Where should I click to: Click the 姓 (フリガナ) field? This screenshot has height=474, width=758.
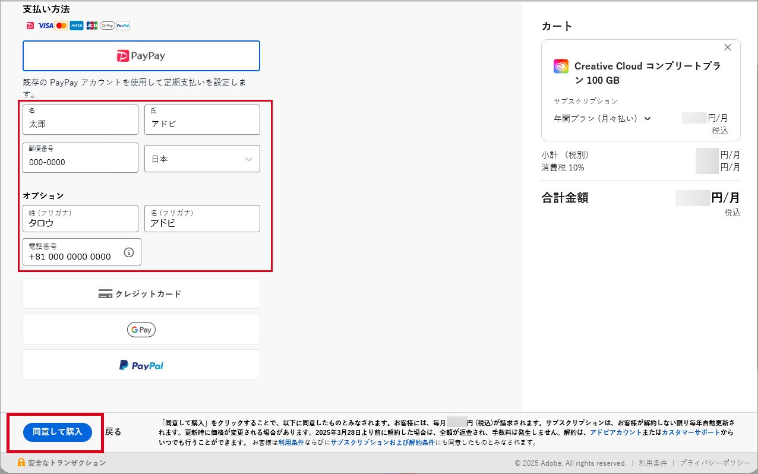pos(80,219)
